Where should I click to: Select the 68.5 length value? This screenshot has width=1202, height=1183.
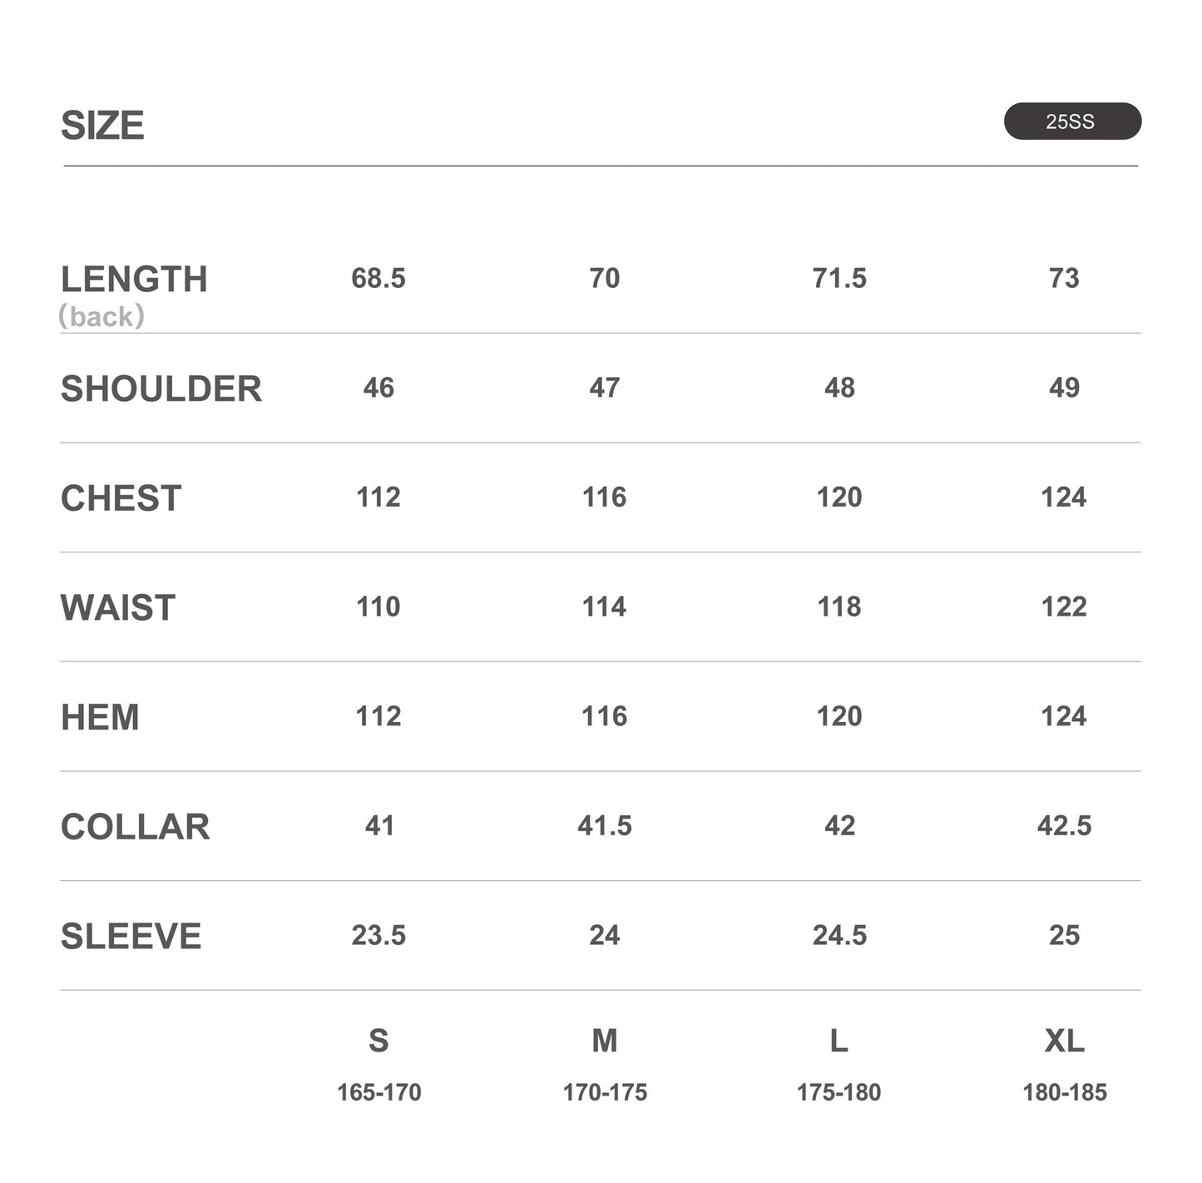(x=378, y=278)
